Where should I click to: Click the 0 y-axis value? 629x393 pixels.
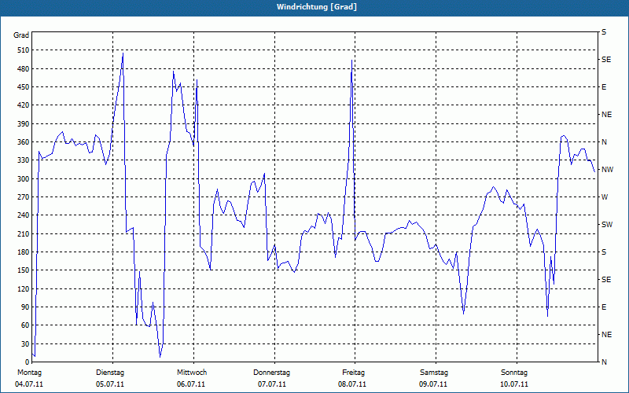point(27,362)
